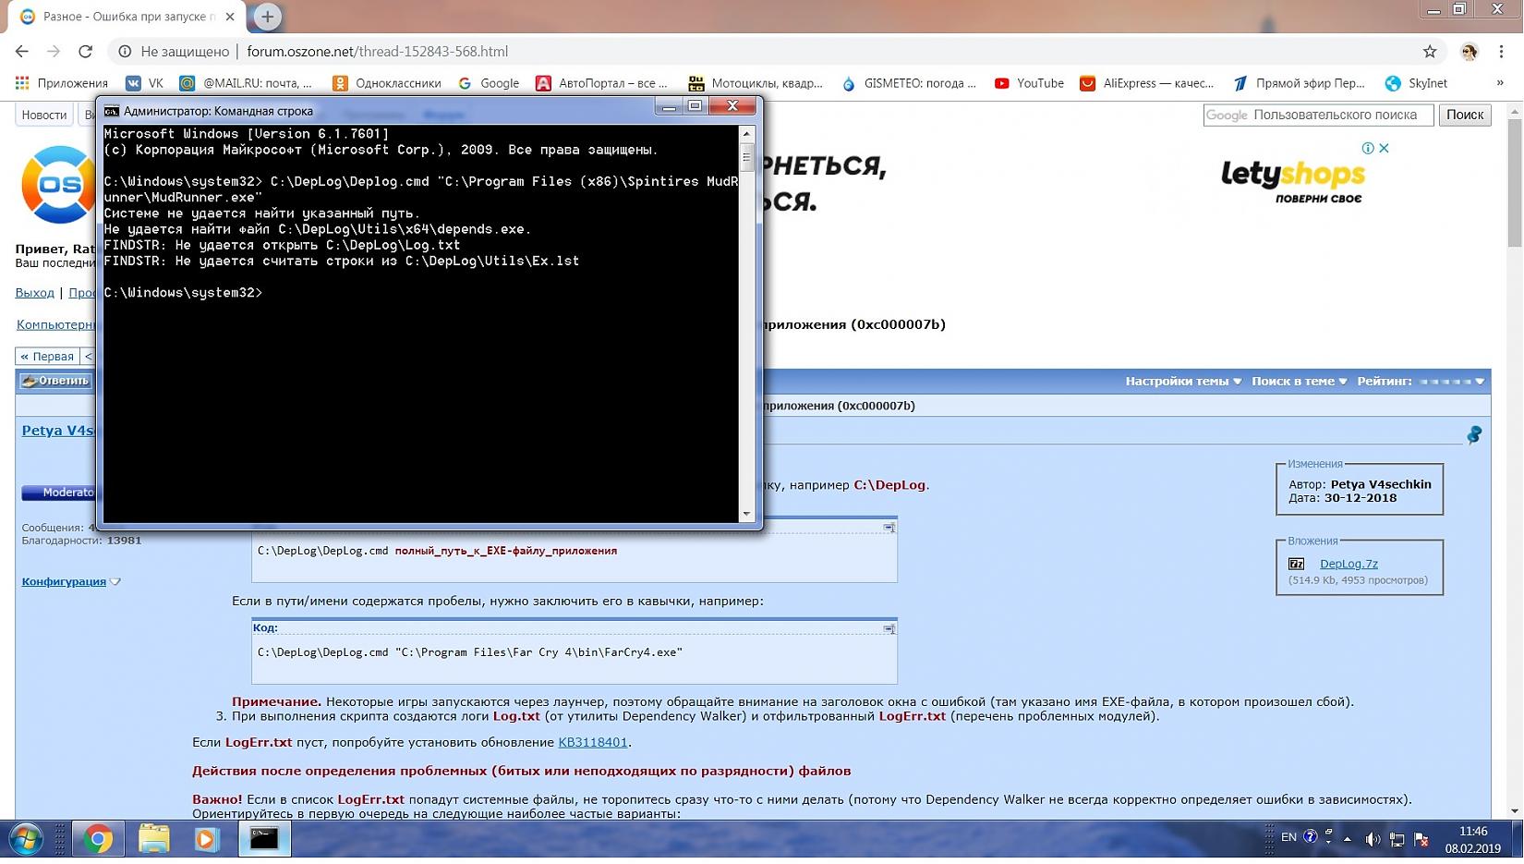1524x864 pixels.
Task: Open the VK bookmark
Action: [145, 83]
